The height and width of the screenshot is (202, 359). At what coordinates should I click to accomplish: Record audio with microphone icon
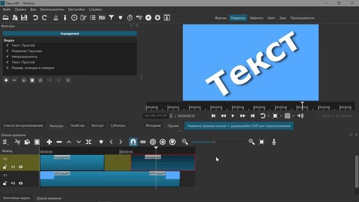(274, 142)
